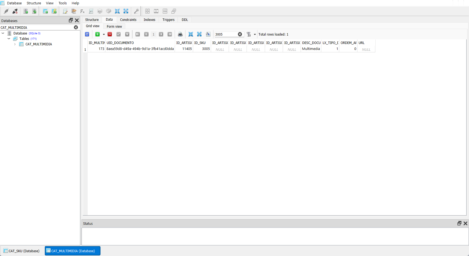Click the current page number field

(154, 34)
